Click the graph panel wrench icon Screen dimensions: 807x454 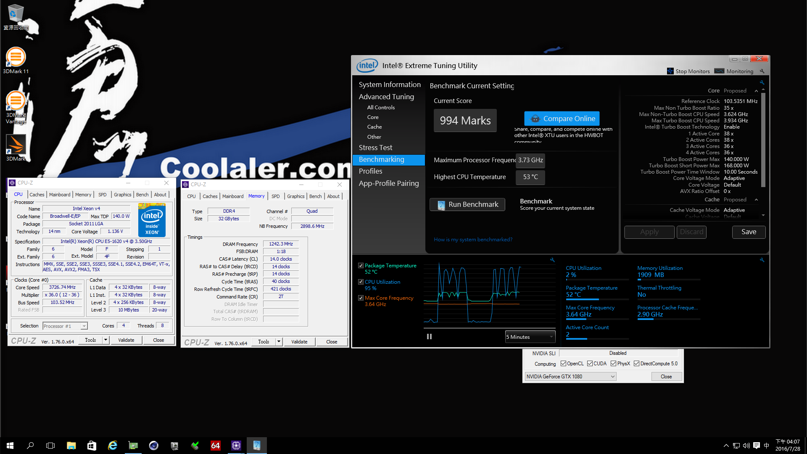552,260
